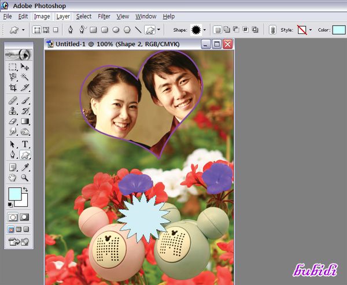
Task: Switch to Full Screen mode
Action: (26, 230)
